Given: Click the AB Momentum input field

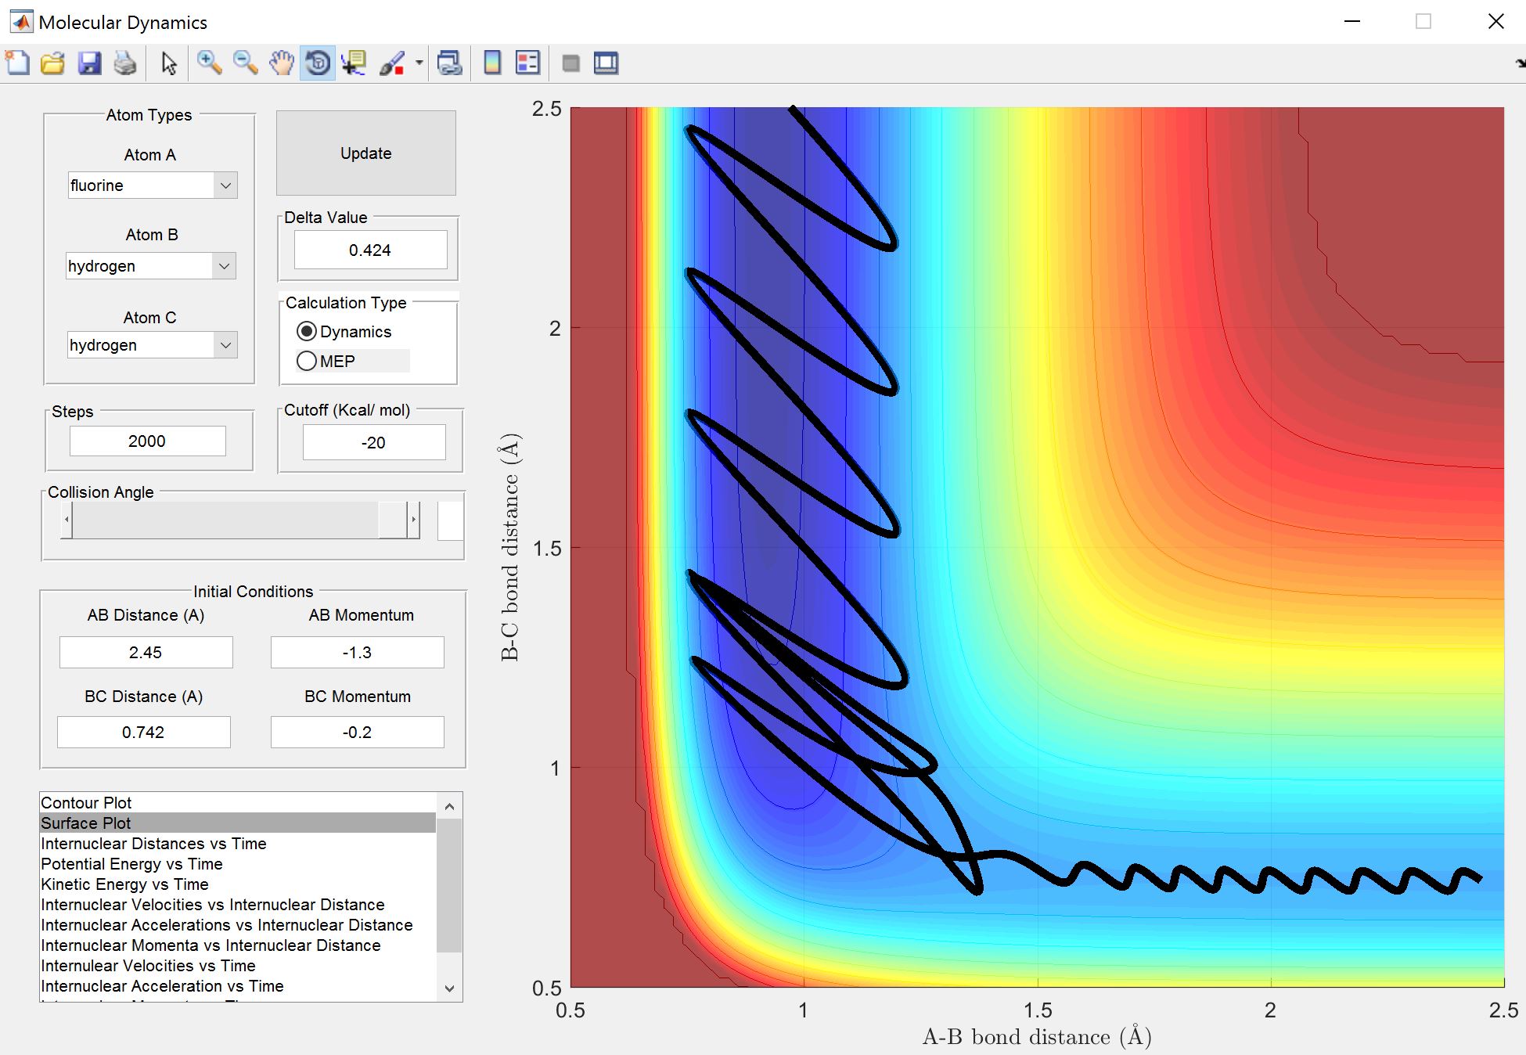Looking at the screenshot, I should 357,653.
